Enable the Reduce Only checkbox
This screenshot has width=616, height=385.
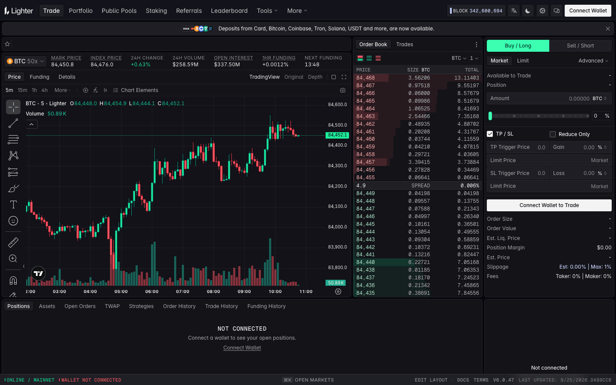point(553,134)
